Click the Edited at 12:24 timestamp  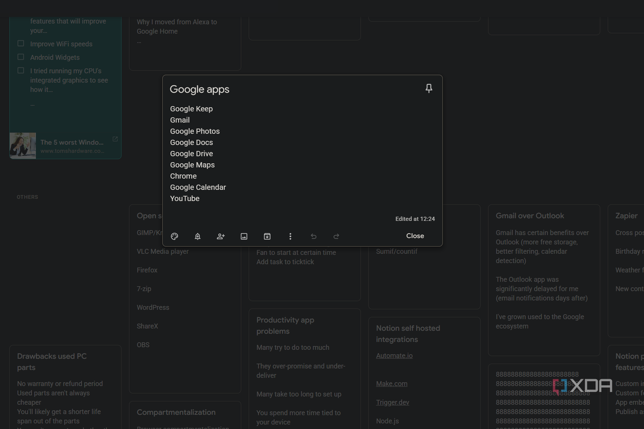pos(415,219)
